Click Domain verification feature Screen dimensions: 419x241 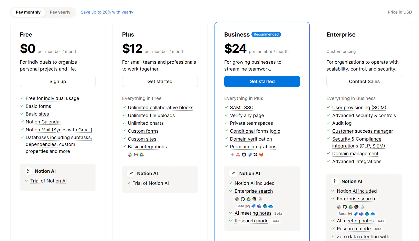pyautogui.click(x=251, y=139)
